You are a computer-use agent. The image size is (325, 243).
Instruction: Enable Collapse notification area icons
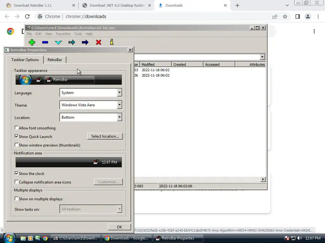click(17, 182)
